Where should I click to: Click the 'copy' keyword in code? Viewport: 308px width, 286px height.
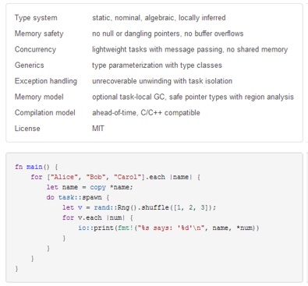[x=98, y=187]
